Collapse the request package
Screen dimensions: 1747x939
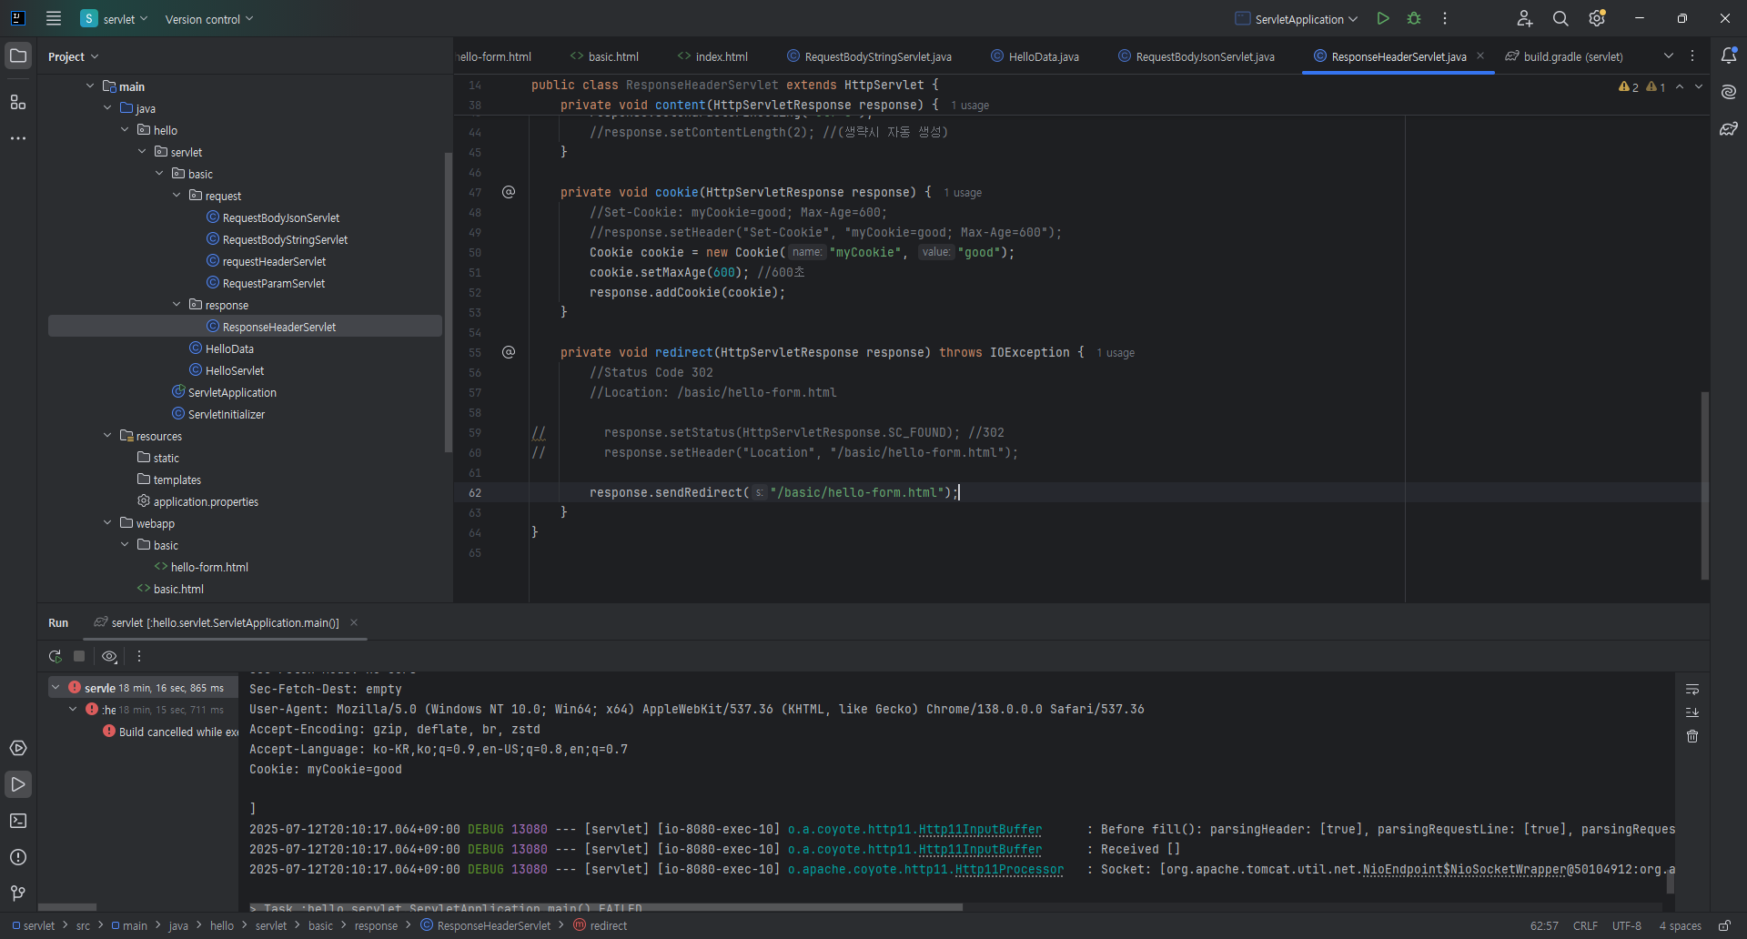pos(177,196)
